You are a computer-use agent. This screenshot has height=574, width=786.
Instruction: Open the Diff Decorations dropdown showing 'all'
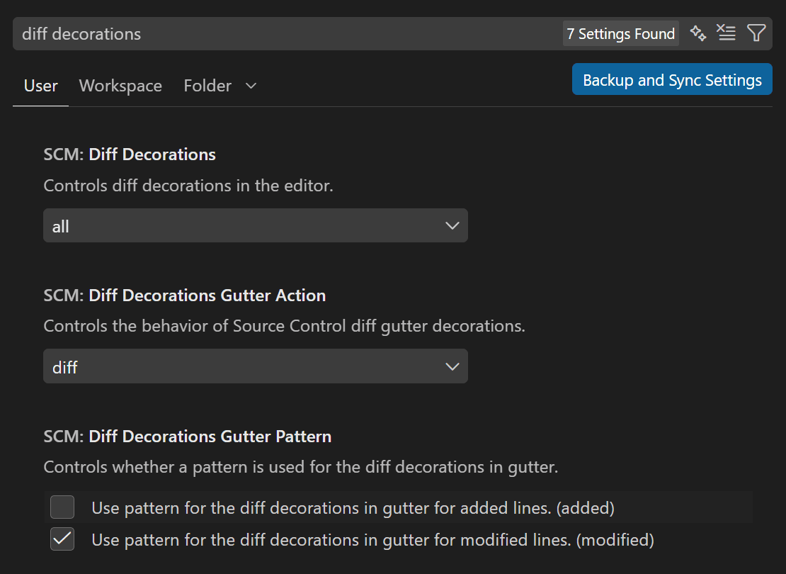click(x=255, y=225)
